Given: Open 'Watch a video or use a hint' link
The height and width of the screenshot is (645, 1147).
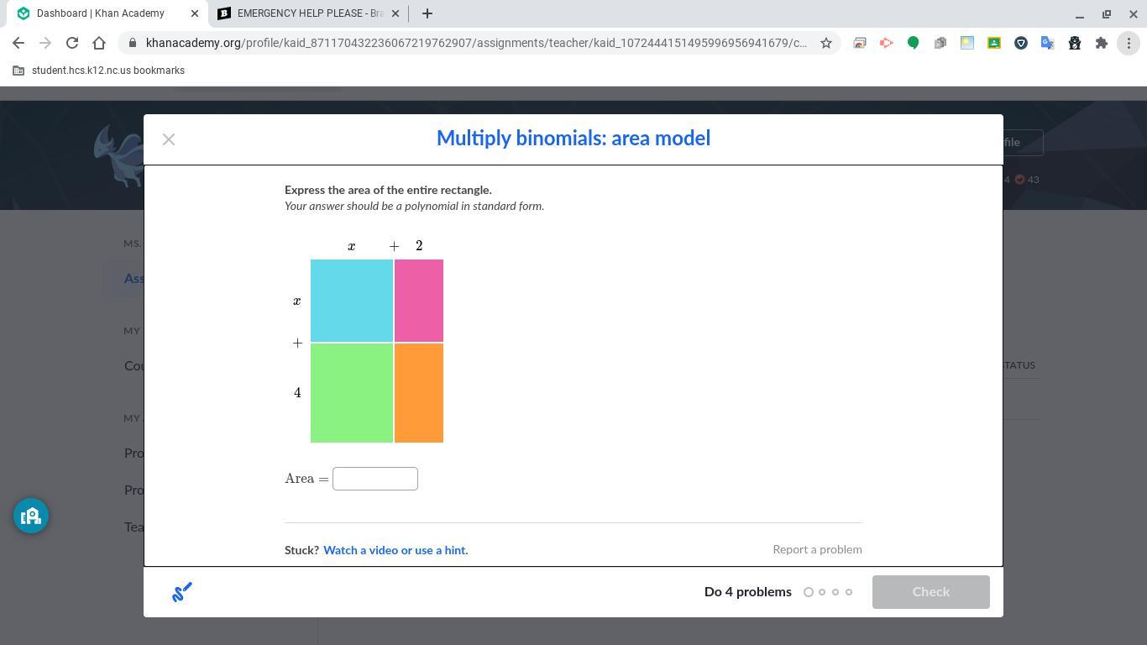Looking at the screenshot, I should click(x=395, y=550).
